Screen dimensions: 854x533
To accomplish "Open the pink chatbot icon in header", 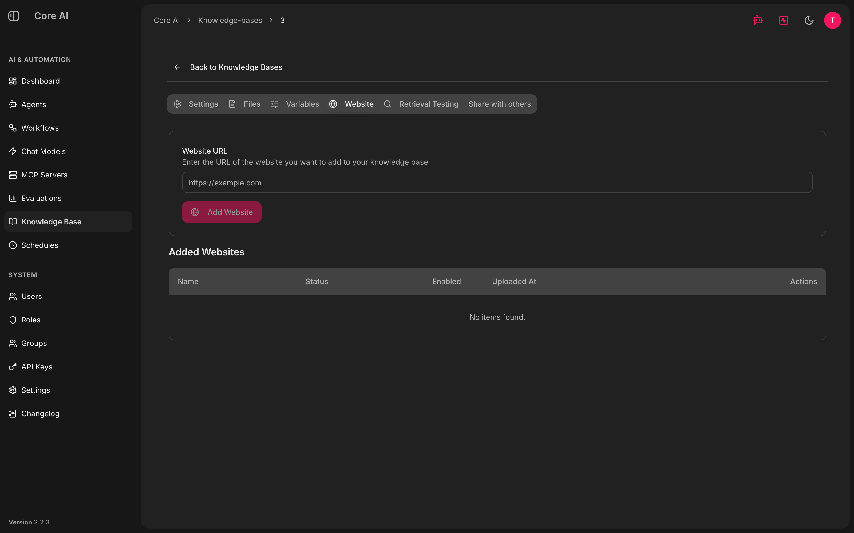I will pos(758,20).
